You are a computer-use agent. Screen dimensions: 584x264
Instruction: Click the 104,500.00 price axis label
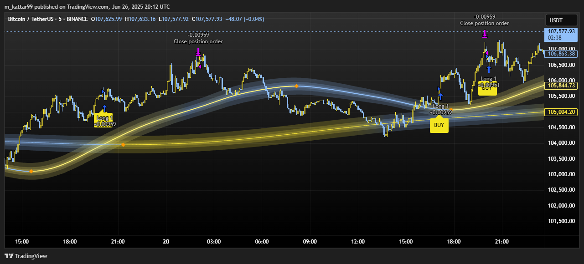pos(561,127)
